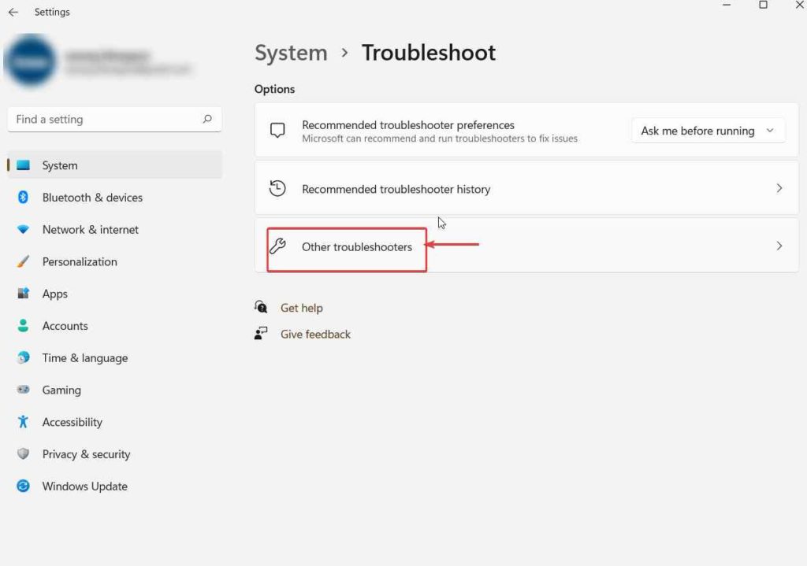
Task: Click the Troubleshoot page heading
Action: (429, 53)
